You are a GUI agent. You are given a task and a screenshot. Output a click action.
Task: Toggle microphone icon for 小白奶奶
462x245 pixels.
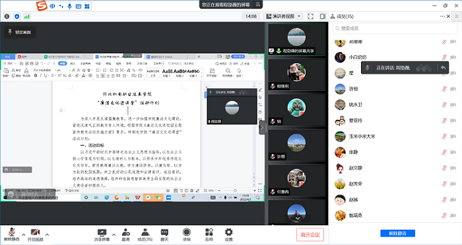point(444,57)
